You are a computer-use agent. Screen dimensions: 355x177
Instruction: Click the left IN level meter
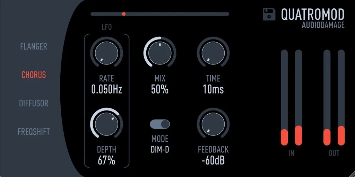click(284, 98)
